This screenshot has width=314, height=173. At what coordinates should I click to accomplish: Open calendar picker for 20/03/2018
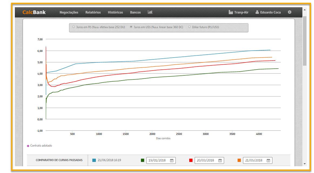tap(220, 161)
